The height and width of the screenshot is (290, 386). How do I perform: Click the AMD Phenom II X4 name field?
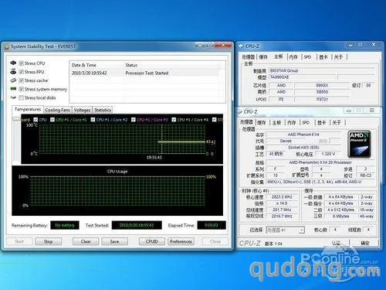[303, 135]
